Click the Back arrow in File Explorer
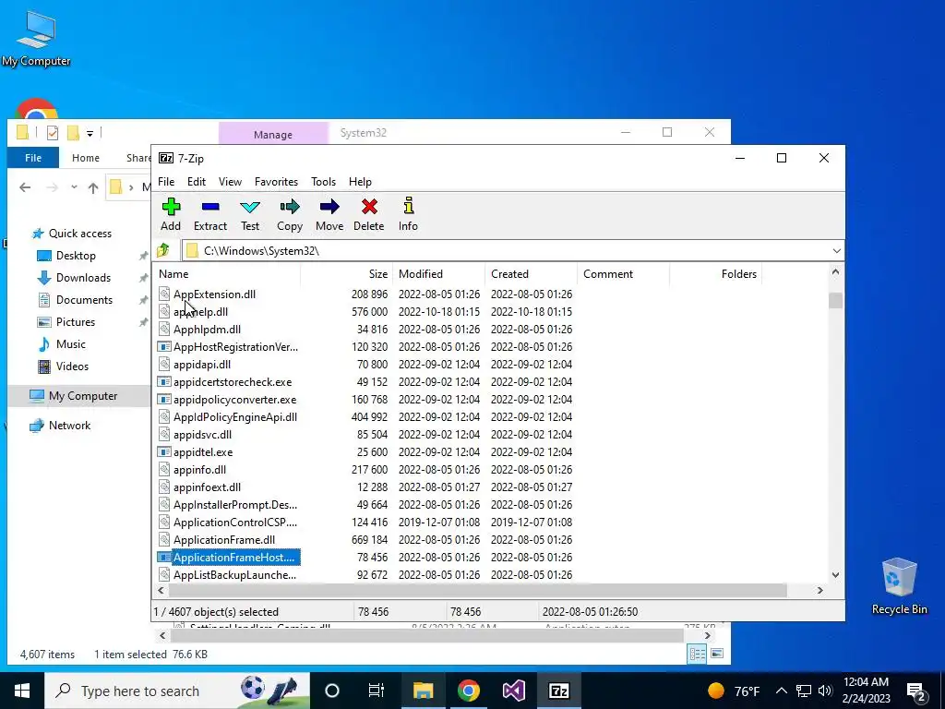Viewport: 945px width, 709px height. click(25, 187)
